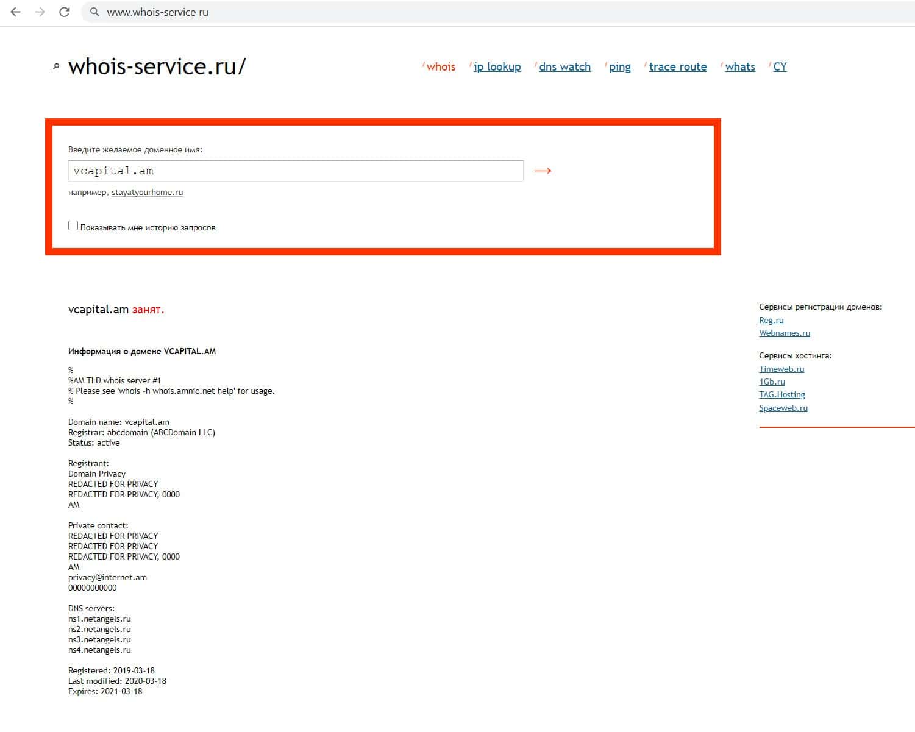The image size is (915, 732).
Task: Click the red arrow submit button
Action: (543, 171)
